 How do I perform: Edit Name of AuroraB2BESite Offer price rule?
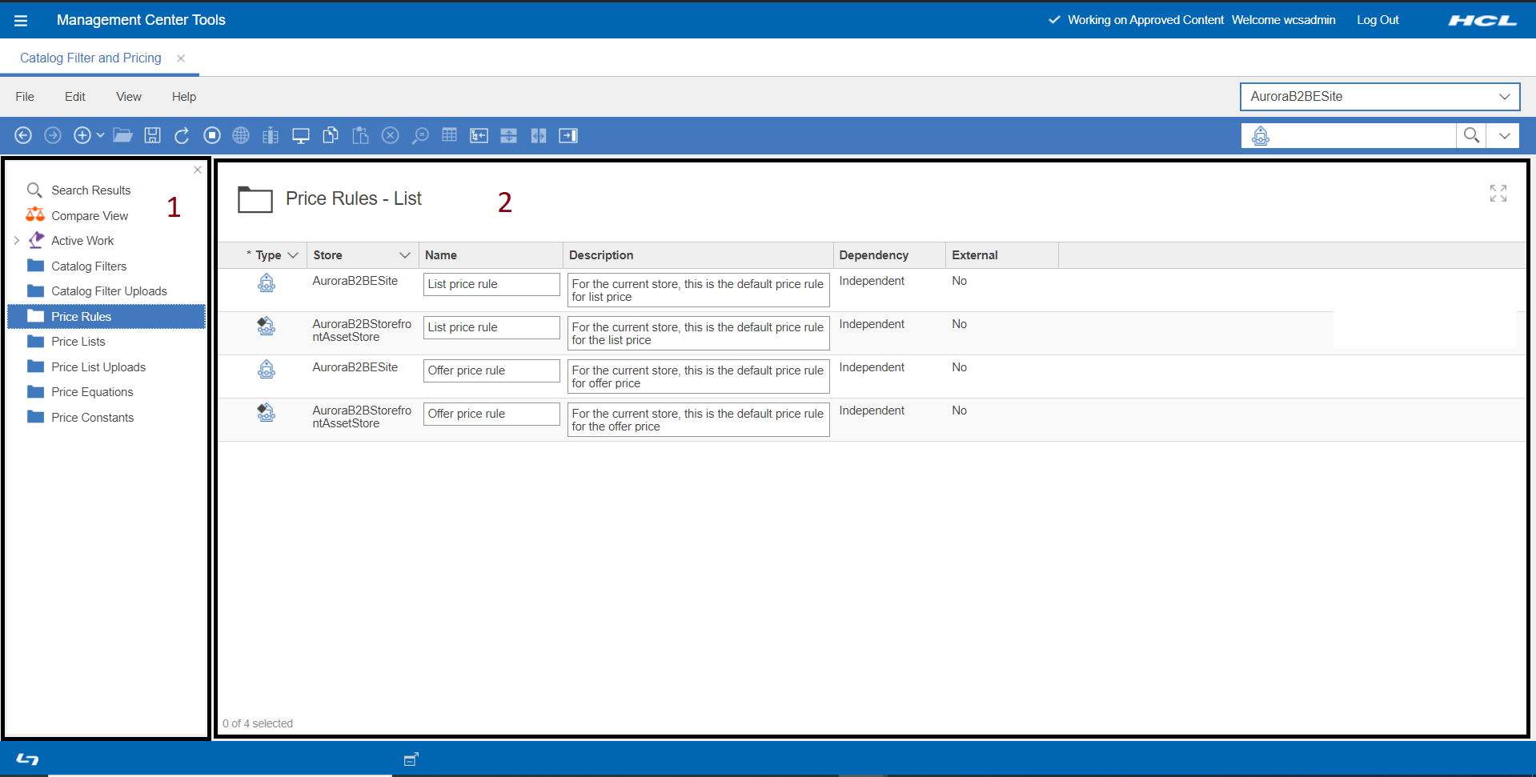click(491, 370)
